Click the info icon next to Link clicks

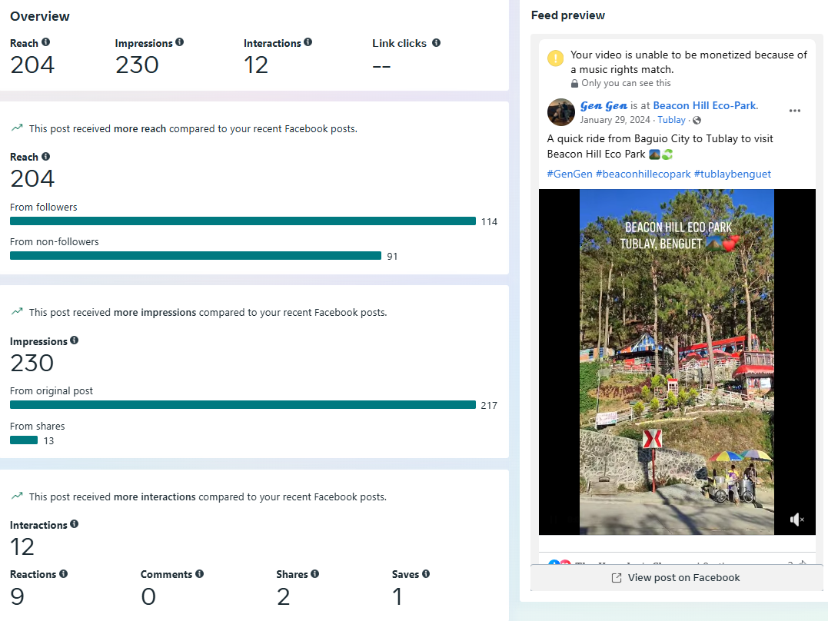436,43
